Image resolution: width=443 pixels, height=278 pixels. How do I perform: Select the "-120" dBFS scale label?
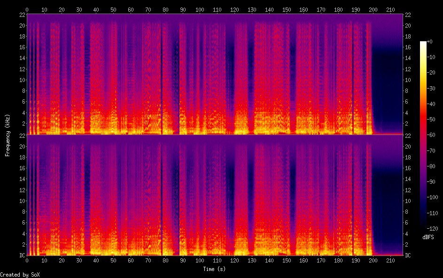click(432, 228)
